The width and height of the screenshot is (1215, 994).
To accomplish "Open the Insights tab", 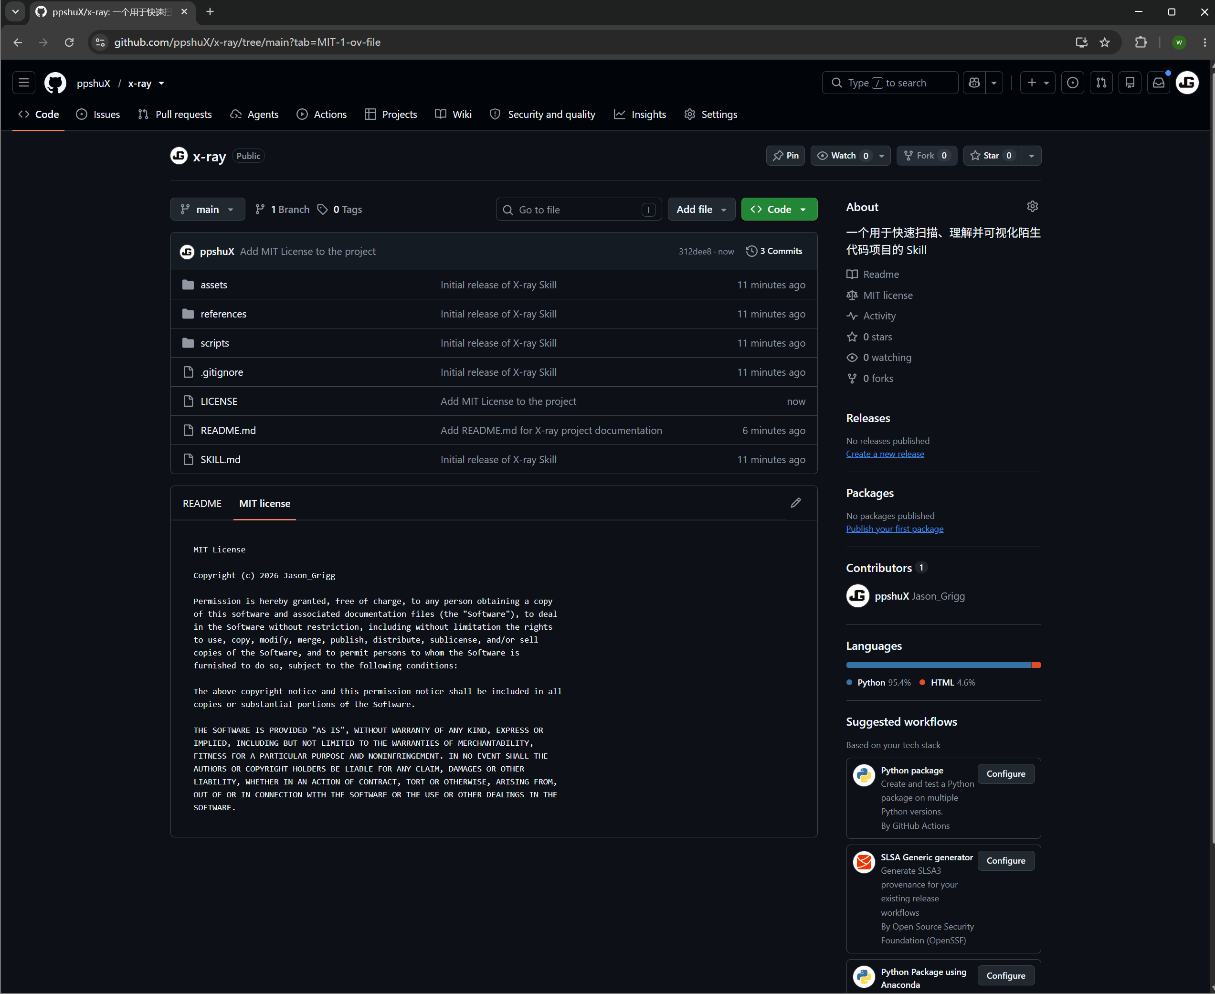I will coord(640,115).
